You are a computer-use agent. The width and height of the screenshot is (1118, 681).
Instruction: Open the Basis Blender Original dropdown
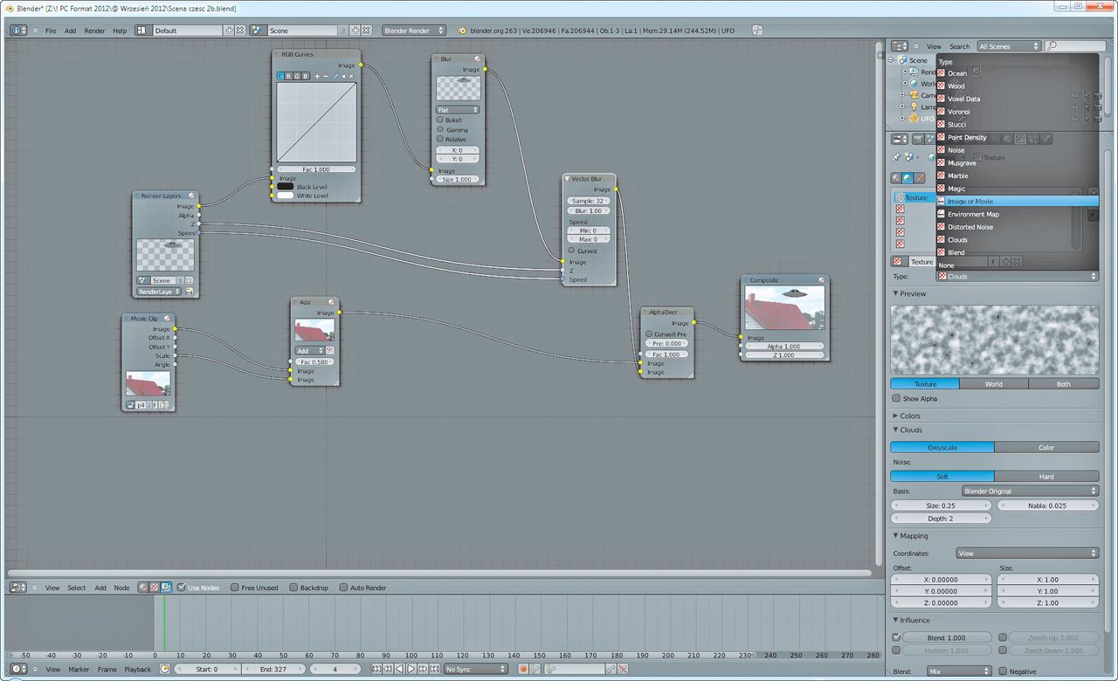1030,491
